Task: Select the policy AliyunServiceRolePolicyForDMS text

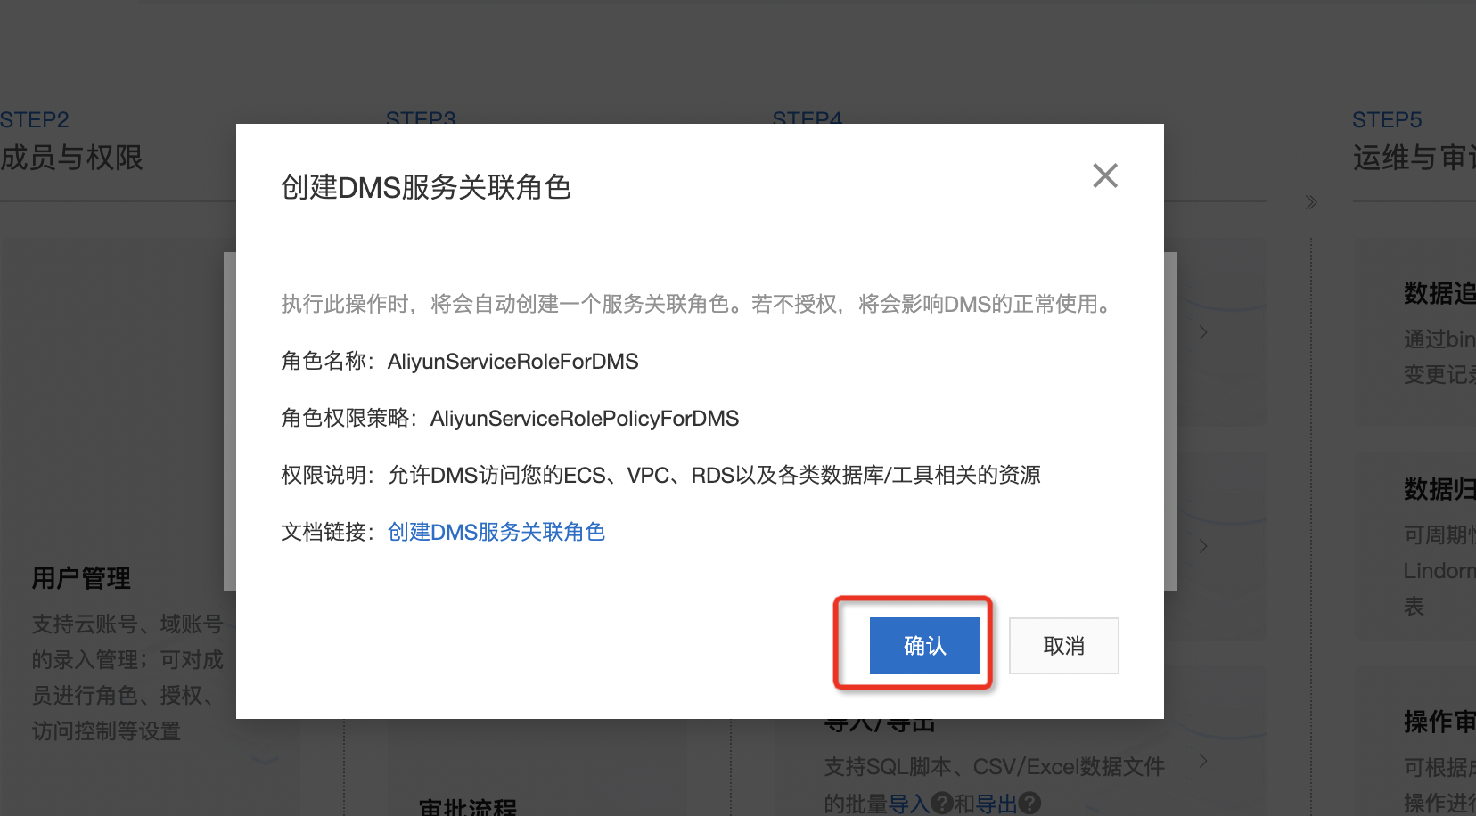Action: pyautogui.click(x=585, y=419)
